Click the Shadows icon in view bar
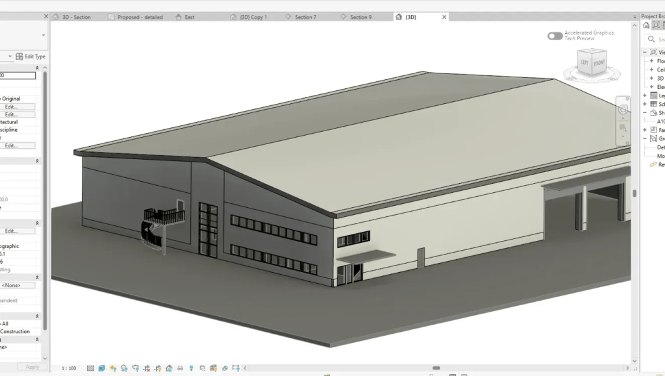The height and width of the screenshot is (376, 665). coord(124,368)
